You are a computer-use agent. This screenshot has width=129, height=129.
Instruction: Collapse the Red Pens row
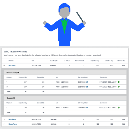tap(4, 66)
